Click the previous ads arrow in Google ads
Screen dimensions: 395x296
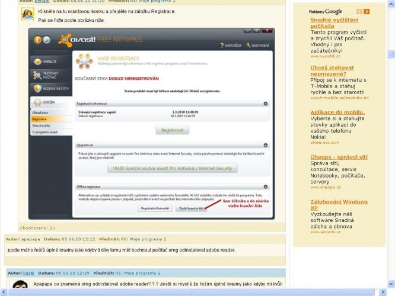click(359, 12)
